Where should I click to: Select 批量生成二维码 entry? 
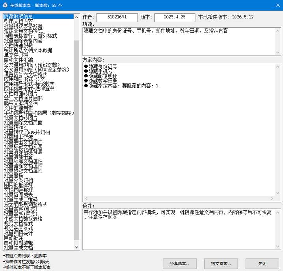pyautogui.click(x=39, y=200)
